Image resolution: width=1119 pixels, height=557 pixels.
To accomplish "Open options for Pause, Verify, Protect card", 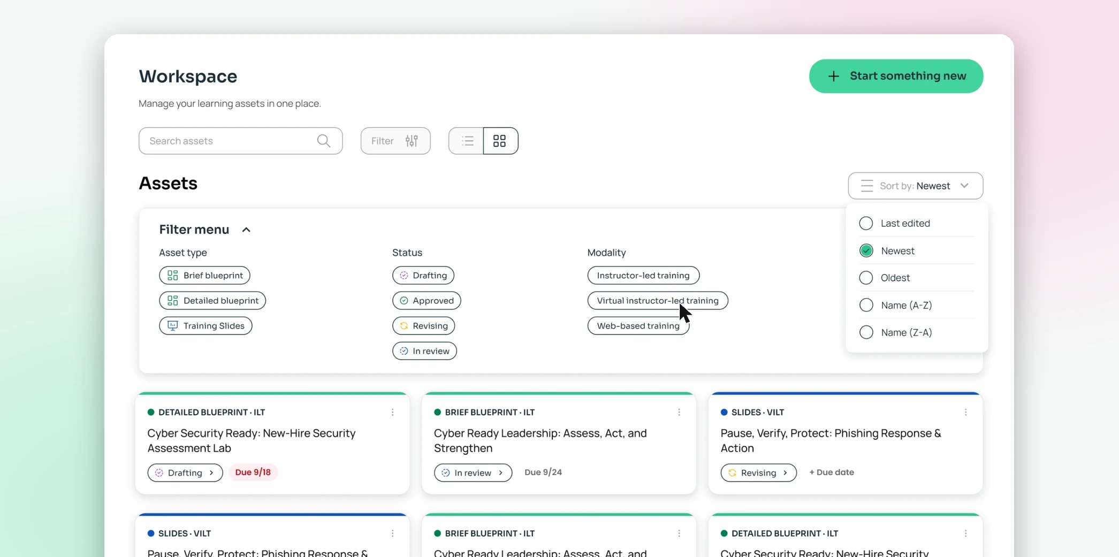I will tap(965, 412).
